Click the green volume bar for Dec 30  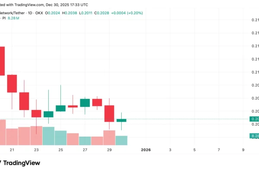(x=122, y=140)
